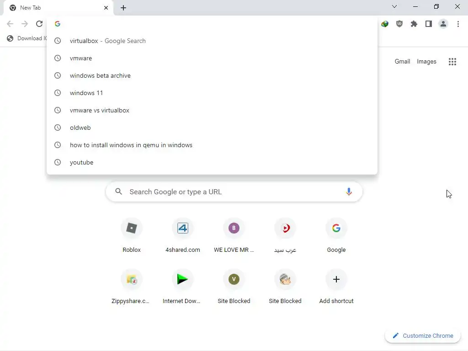Screen dimensions: 468x351
Task: Open the Extensions puzzle piece menu
Action: pyautogui.click(x=414, y=24)
